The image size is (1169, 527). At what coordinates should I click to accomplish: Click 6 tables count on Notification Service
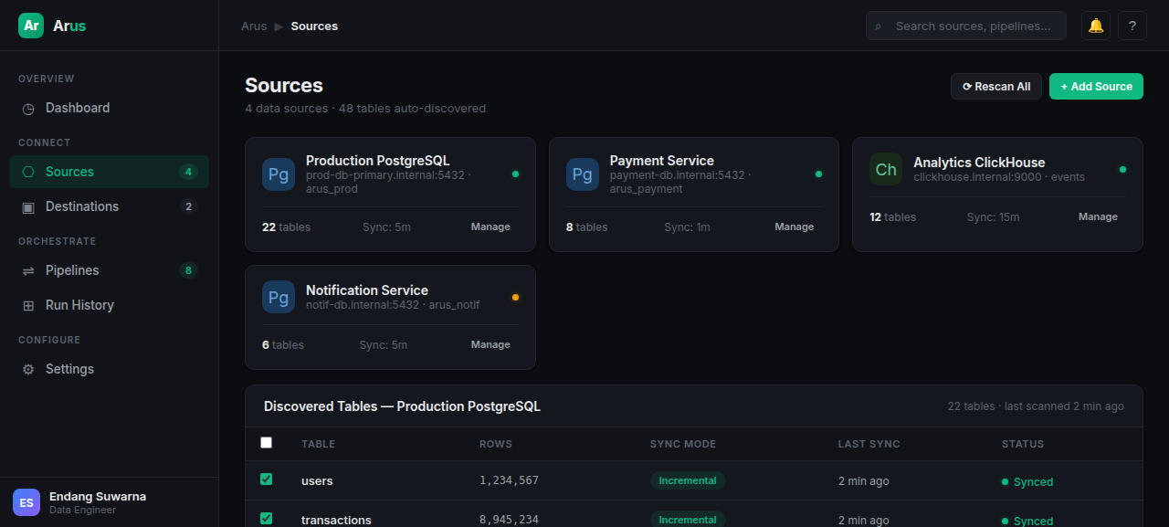[x=283, y=344]
